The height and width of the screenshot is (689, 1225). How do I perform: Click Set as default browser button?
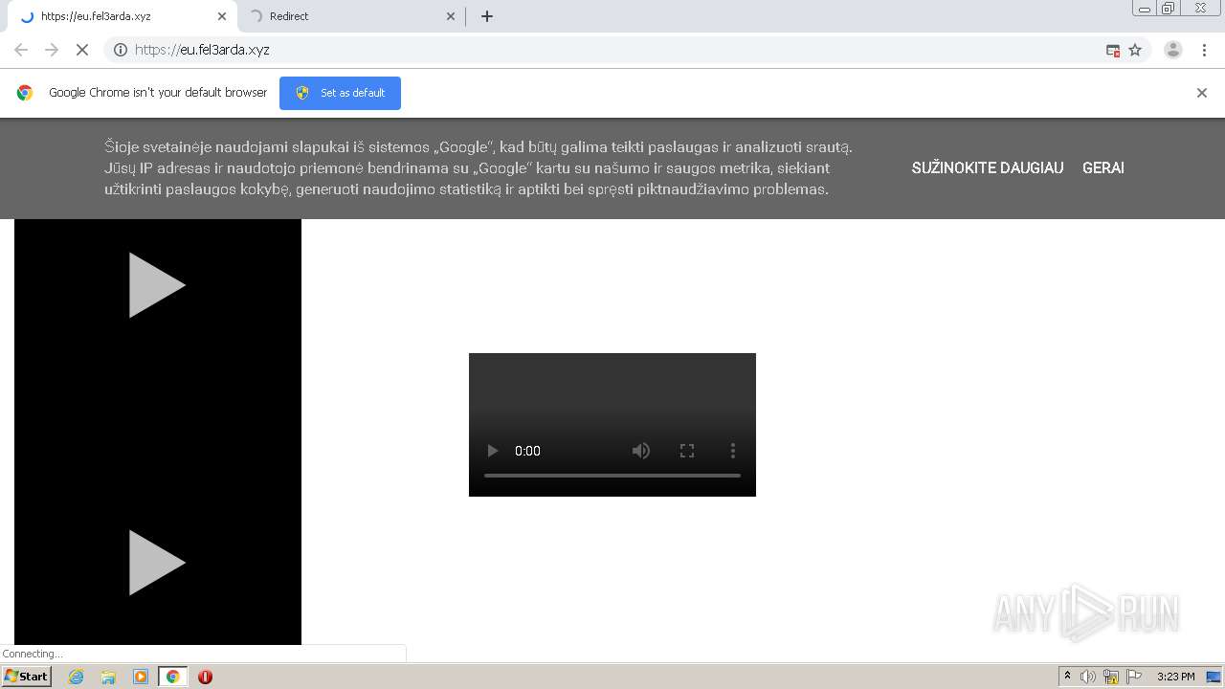pyautogui.click(x=340, y=93)
